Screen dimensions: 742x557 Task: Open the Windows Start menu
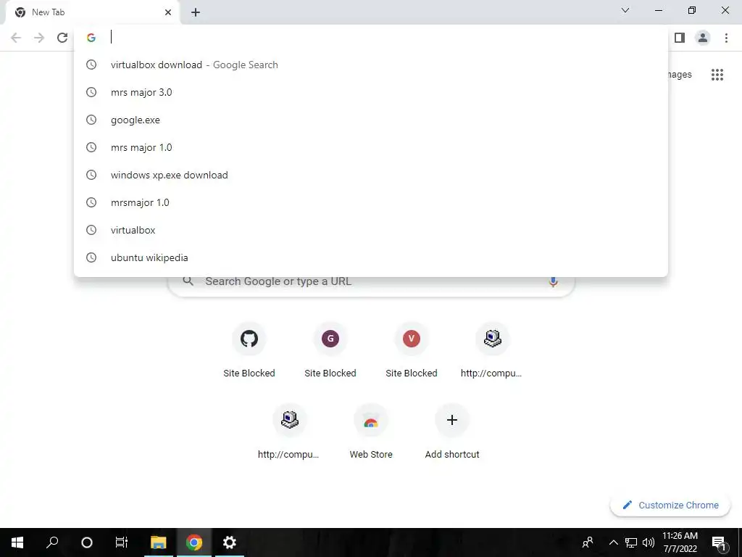17,542
